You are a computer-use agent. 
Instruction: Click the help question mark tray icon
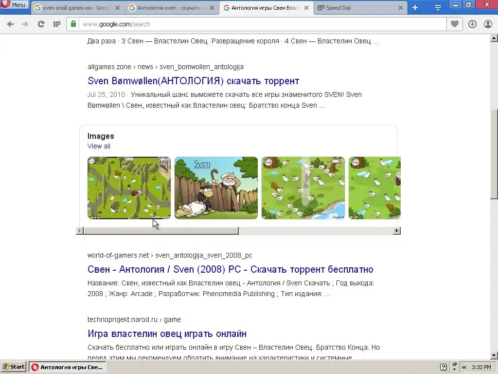point(444,367)
